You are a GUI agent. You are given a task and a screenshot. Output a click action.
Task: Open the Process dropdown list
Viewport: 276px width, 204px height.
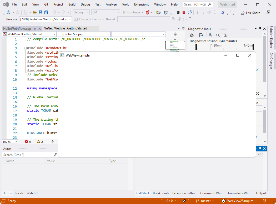click(70, 19)
